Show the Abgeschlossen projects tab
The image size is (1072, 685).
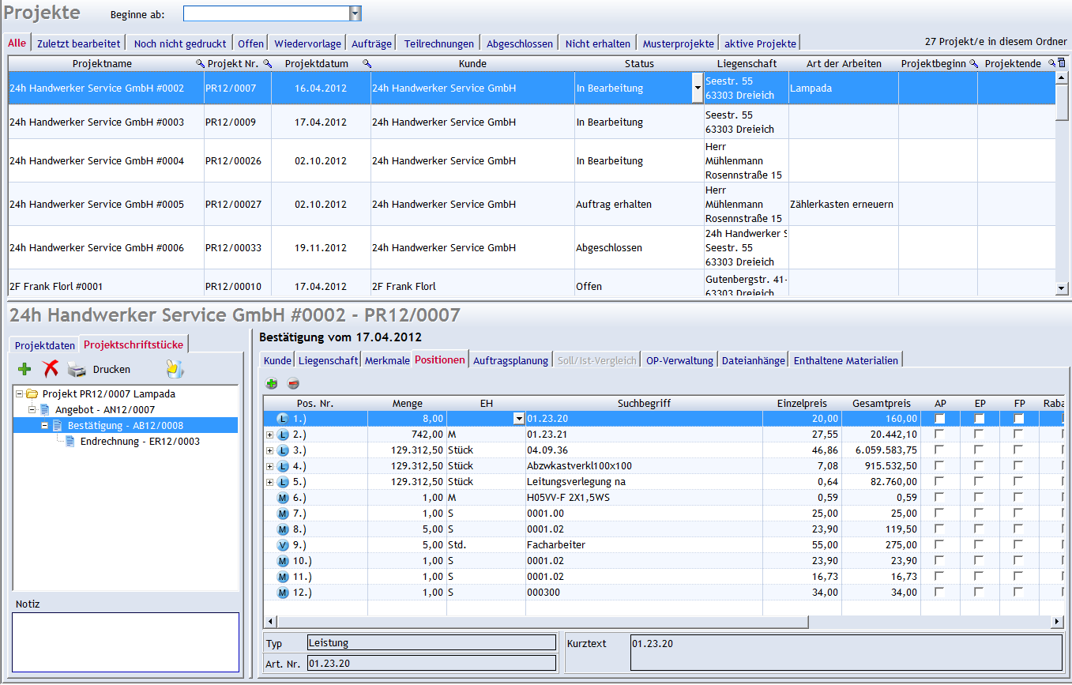[x=520, y=43]
